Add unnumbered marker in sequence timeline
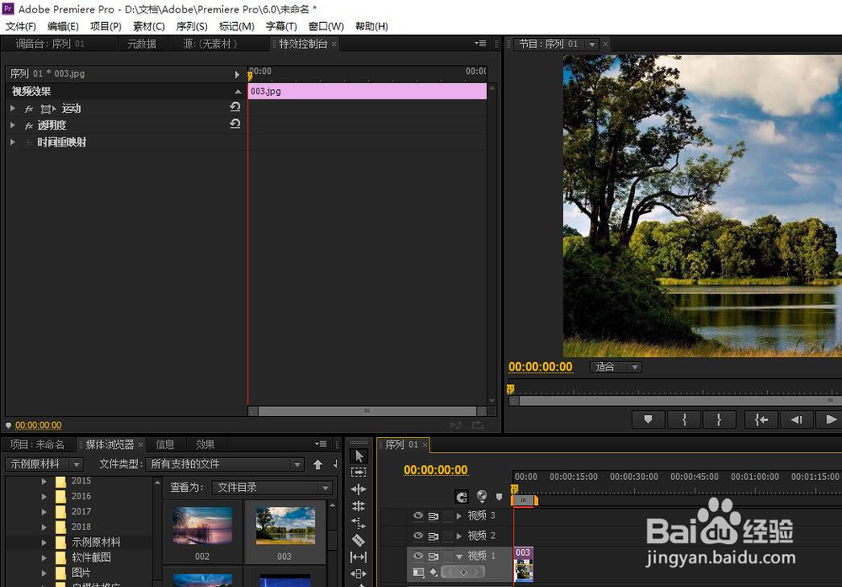Image resolution: width=842 pixels, height=587 pixels. [x=498, y=497]
